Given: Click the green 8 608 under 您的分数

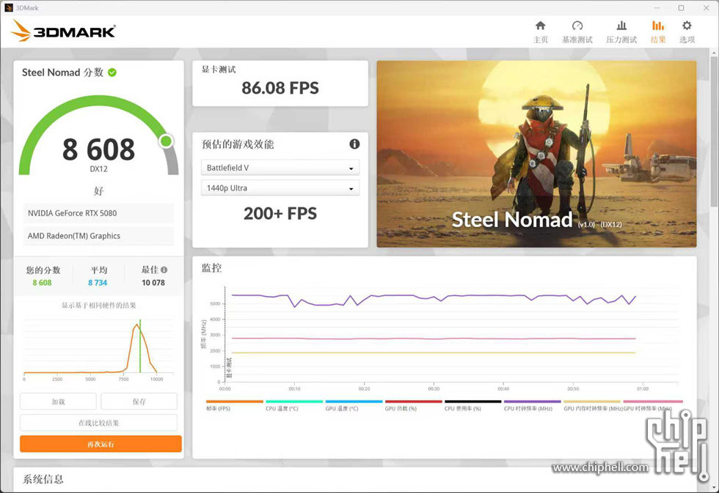Looking at the screenshot, I should [x=43, y=283].
